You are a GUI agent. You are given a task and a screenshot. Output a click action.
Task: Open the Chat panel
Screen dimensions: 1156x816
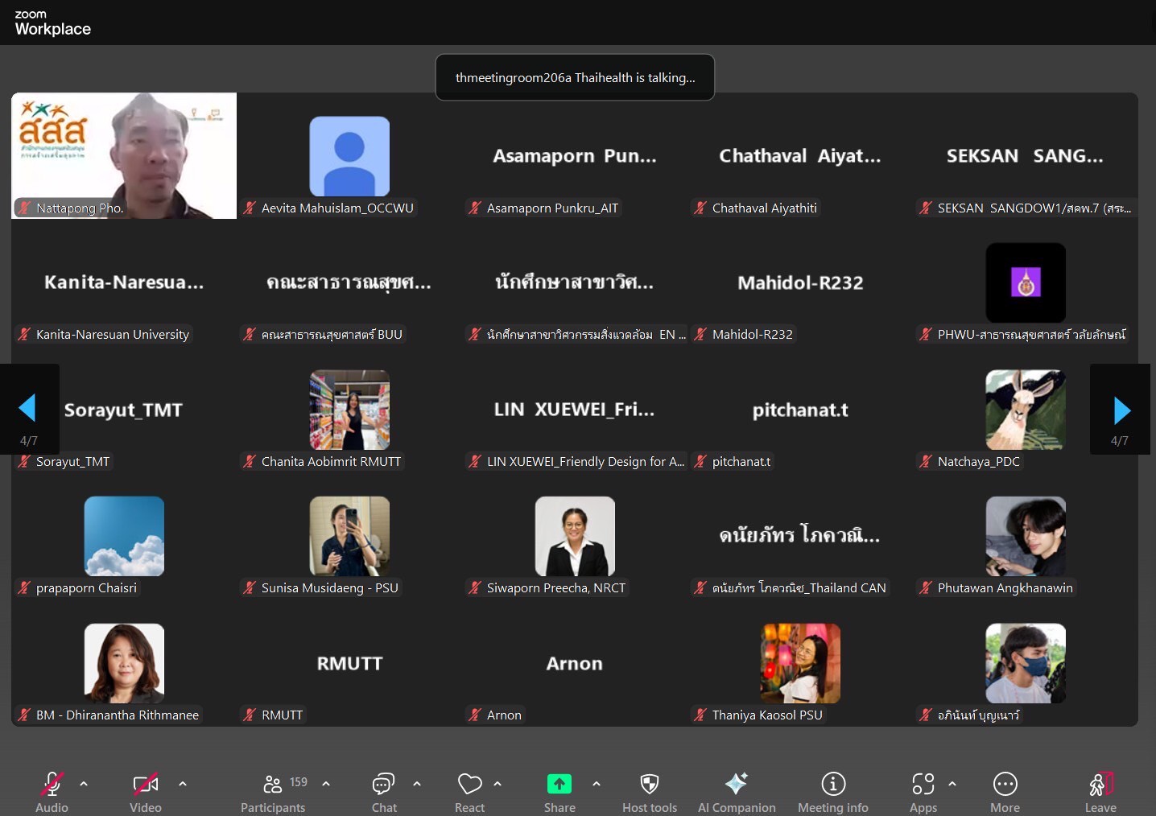click(x=383, y=784)
